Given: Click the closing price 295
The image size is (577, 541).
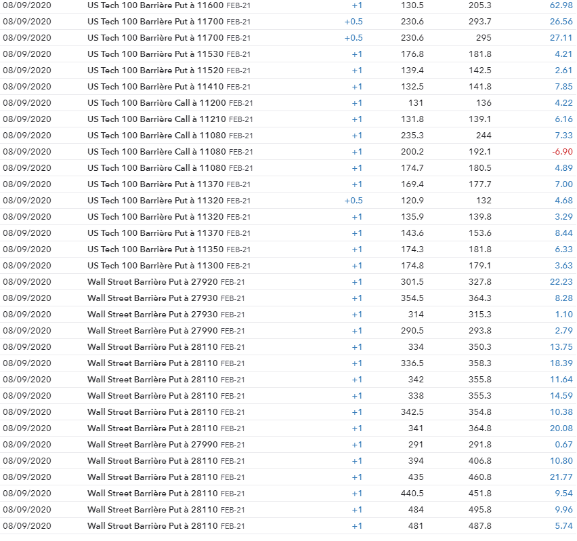Looking at the screenshot, I should click(x=484, y=38).
